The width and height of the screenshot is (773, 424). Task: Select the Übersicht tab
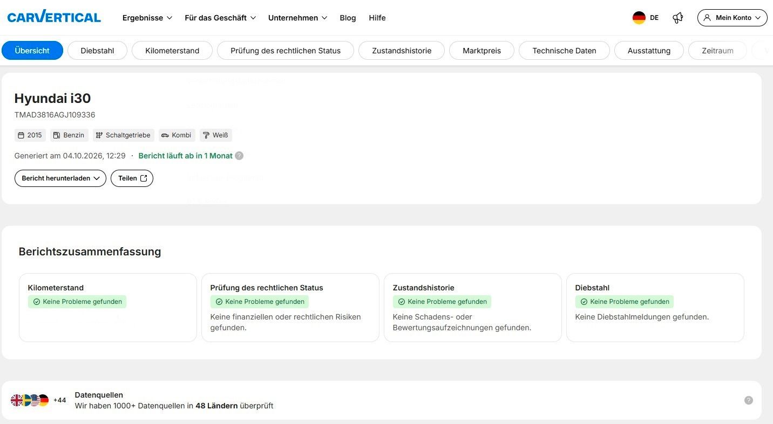point(32,51)
